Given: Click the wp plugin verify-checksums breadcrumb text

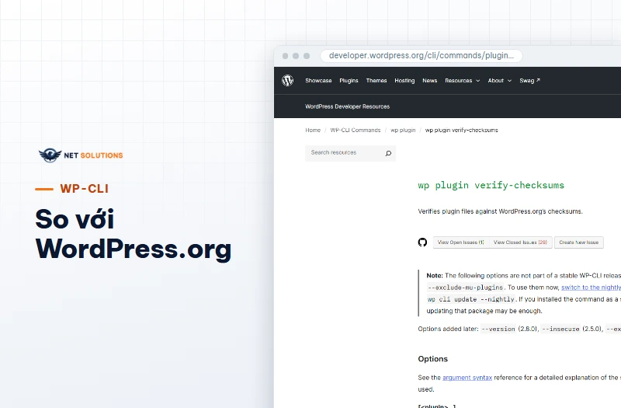Looking at the screenshot, I should point(461,130).
